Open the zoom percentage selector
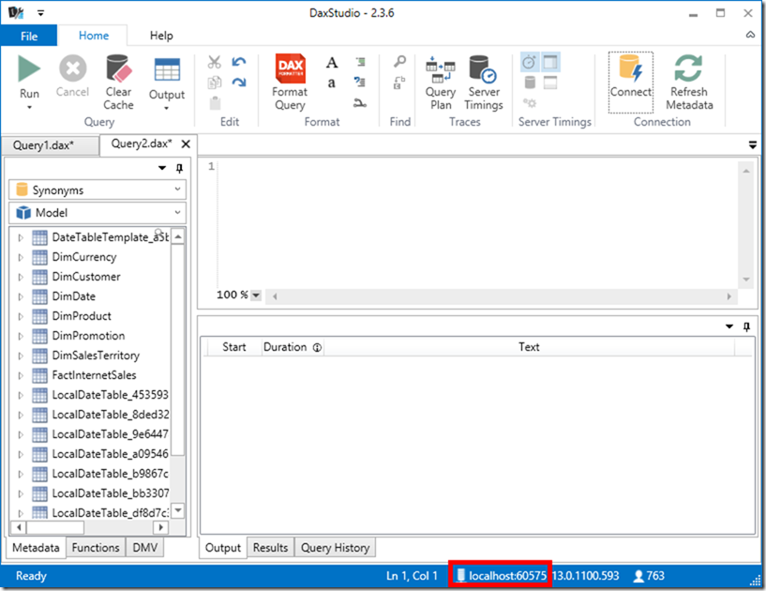Image resolution: width=766 pixels, height=591 pixels. 255,295
